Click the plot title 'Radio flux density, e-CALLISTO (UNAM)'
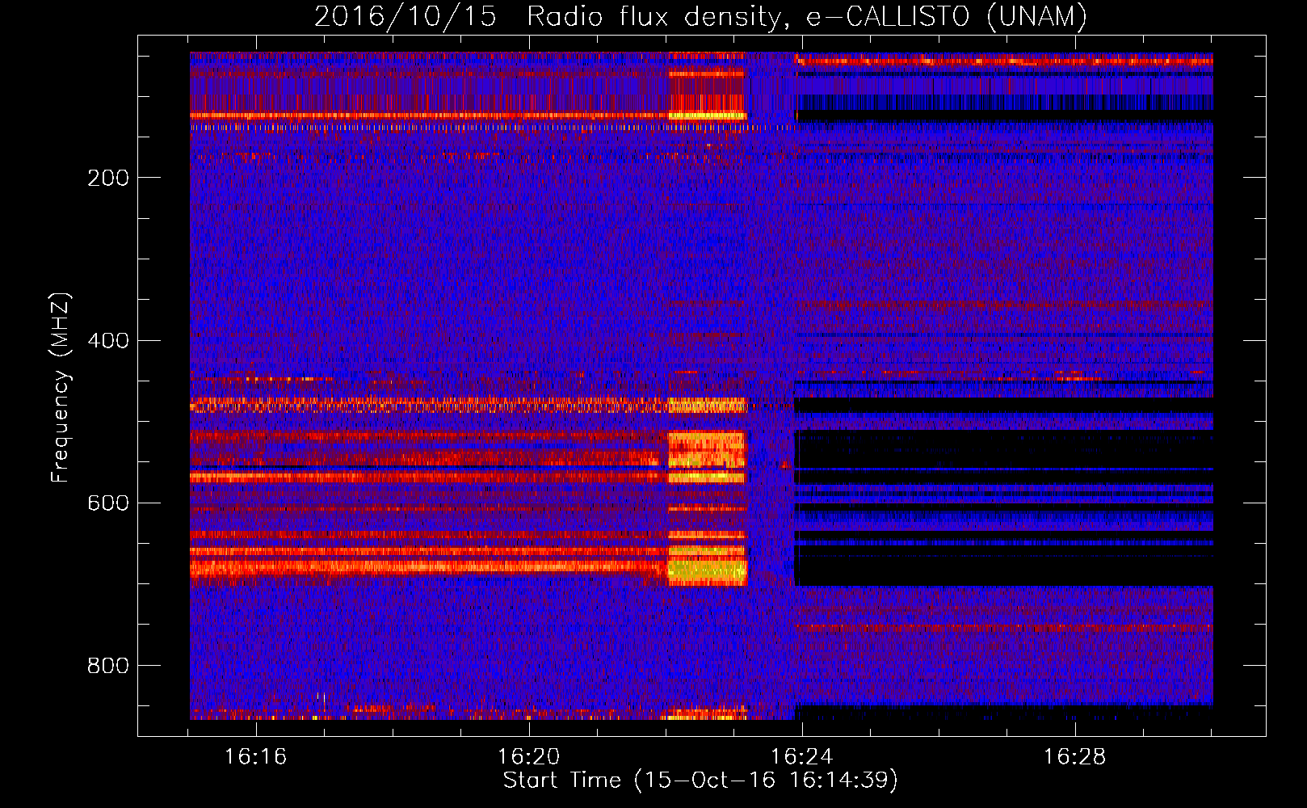This screenshot has height=808, width=1307. click(x=807, y=16)
